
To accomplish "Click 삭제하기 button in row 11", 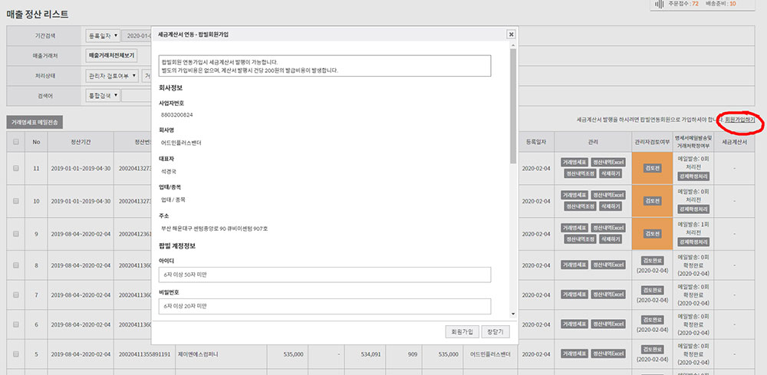I will (611, 173).
